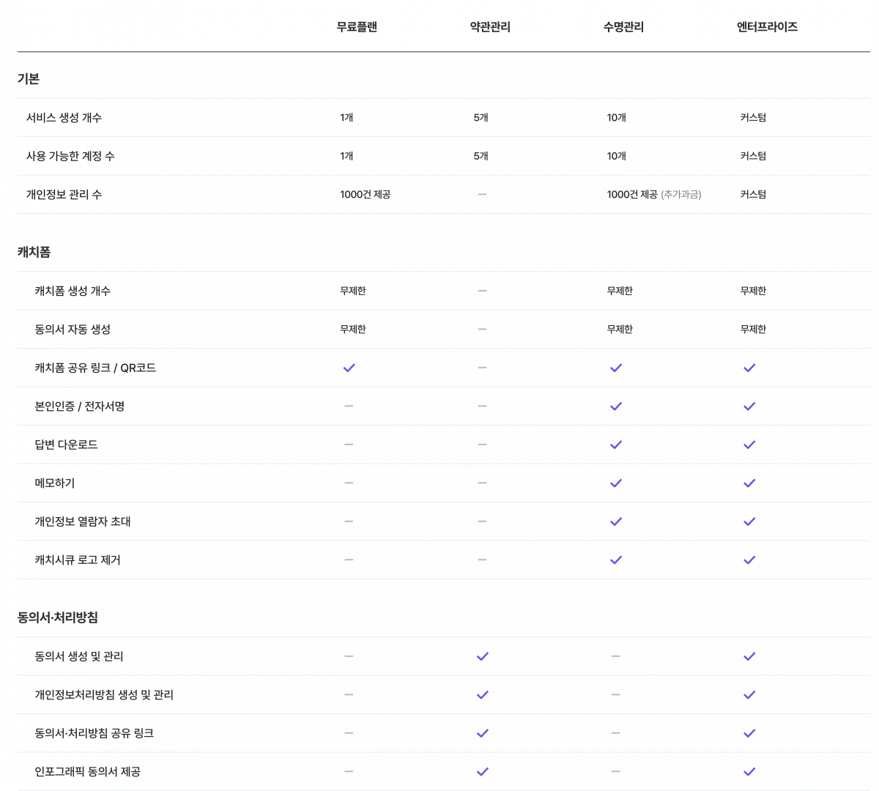Click 무제한 for 캐치폼 생성 개수 under 엔터프라이즈
Image resolution: width=879 pixels, height=791 pixels.
[x=753, y=291]
